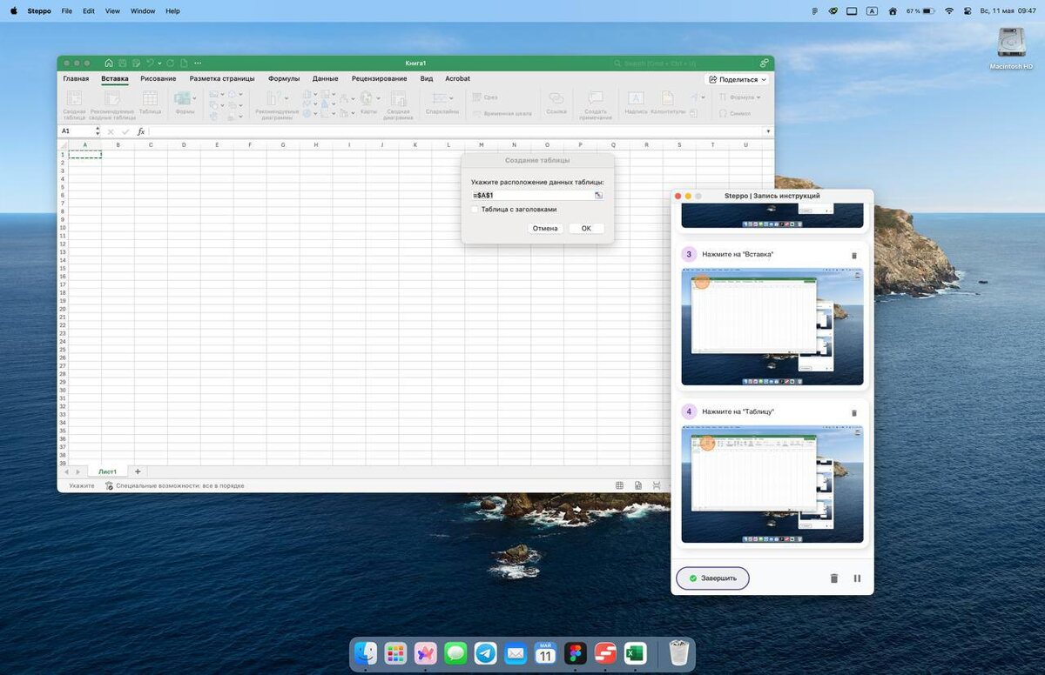This screenshot has height=675, width=1045.
Task: Select the Лист1 sheet tab
Action: [107, 471]
